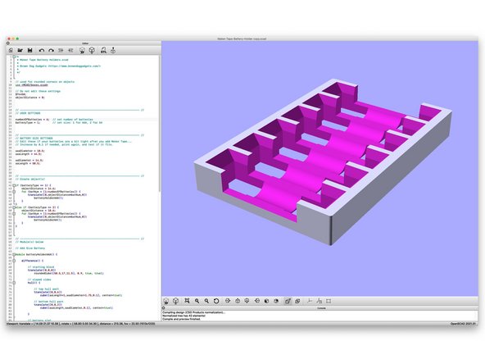The height and width of the screenshot is (364, 485).
Task: Click the '// BATTERY SIZE SETTINGS' comment line
Action: tap(34, 139)
